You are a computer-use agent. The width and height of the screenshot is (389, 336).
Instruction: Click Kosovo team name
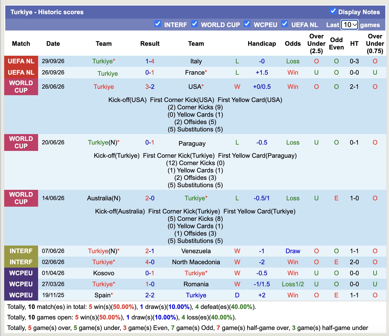pyautogui.click(x=104, y=273)
